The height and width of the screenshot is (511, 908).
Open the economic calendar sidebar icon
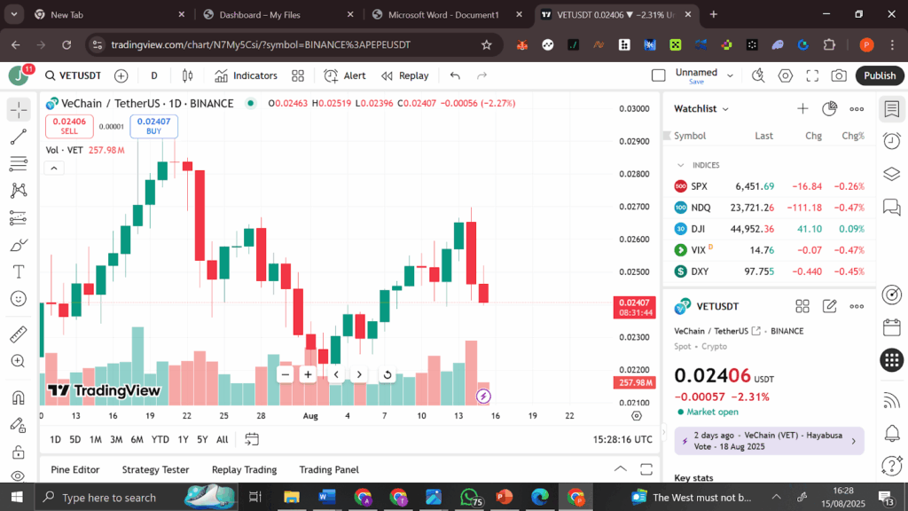tap(892, 327)
